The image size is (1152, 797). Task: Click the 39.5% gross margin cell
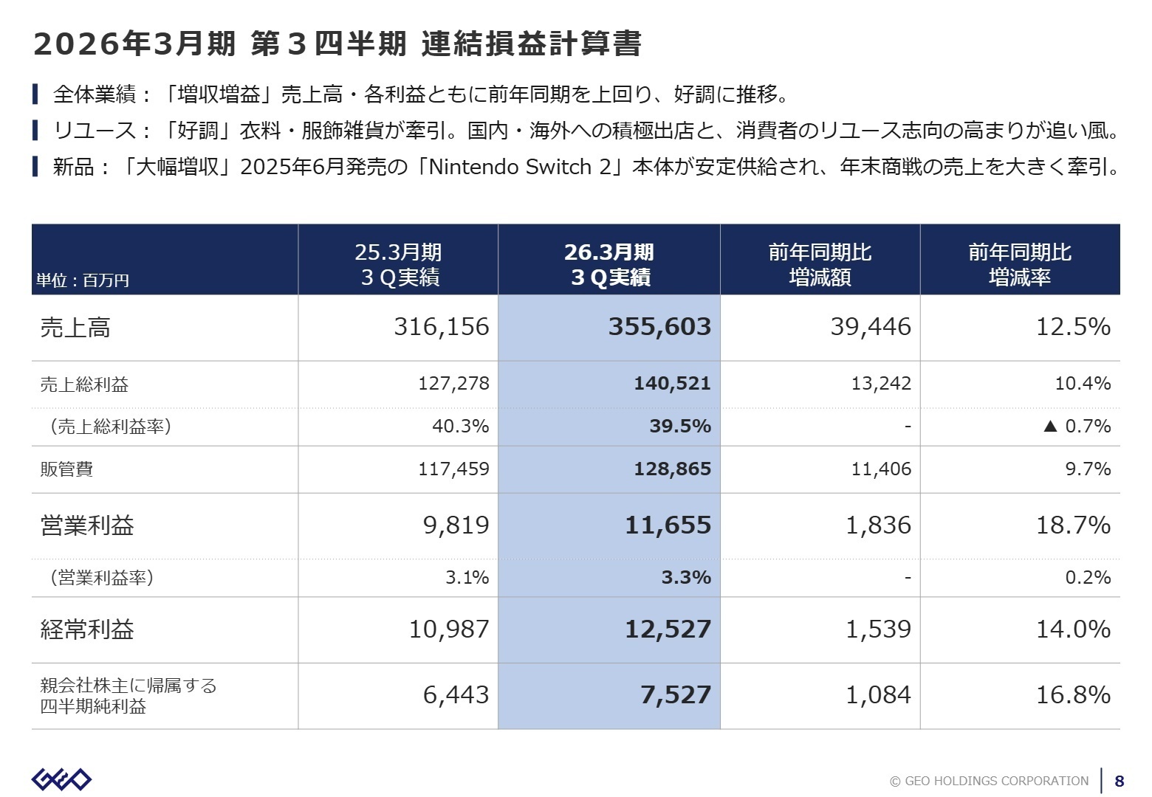click(x=683, y=426)
